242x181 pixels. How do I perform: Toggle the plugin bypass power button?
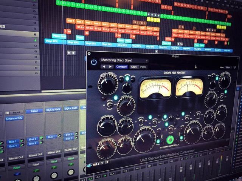pos(94,62)
